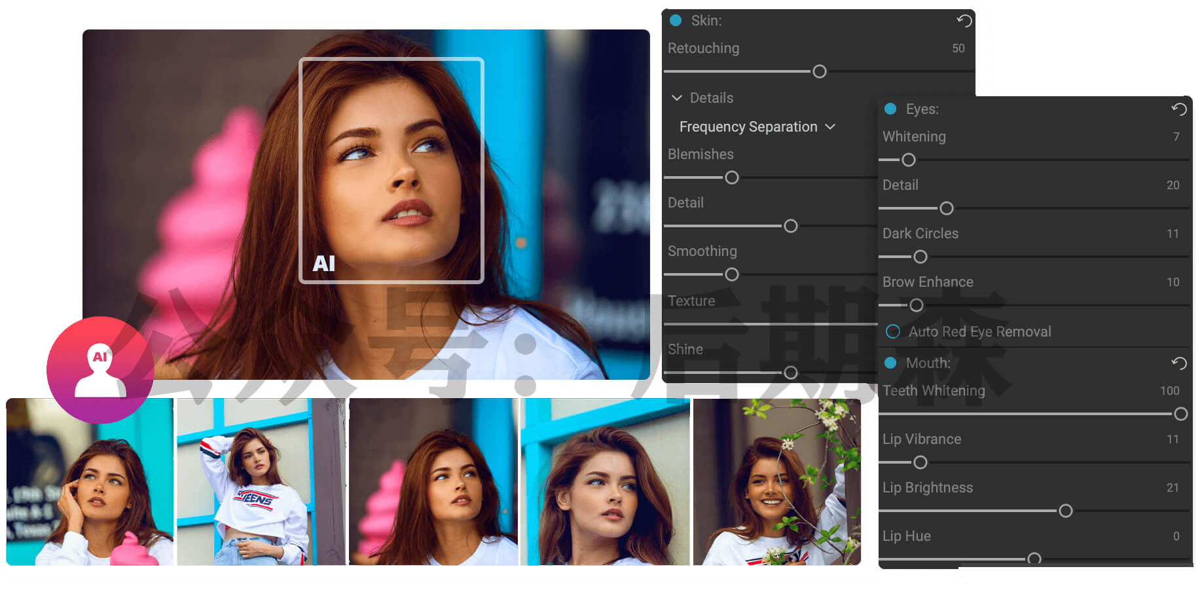Open the Frequency Separation dropdown
The image size is (1202, 590).
coord(757,126)
